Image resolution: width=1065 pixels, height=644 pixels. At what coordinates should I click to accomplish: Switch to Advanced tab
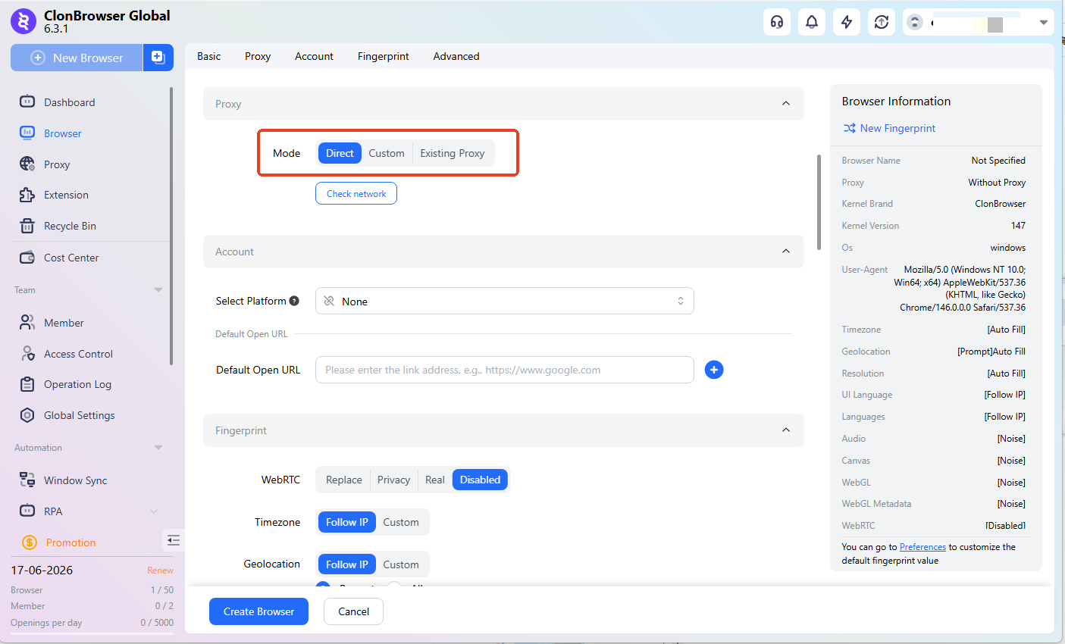pos(456,56)
